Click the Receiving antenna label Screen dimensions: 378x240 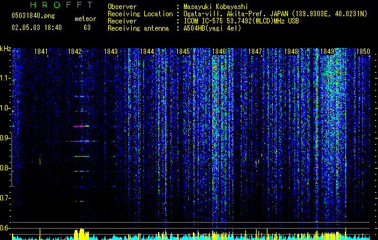pyautogui.click(x=138, y=28)
